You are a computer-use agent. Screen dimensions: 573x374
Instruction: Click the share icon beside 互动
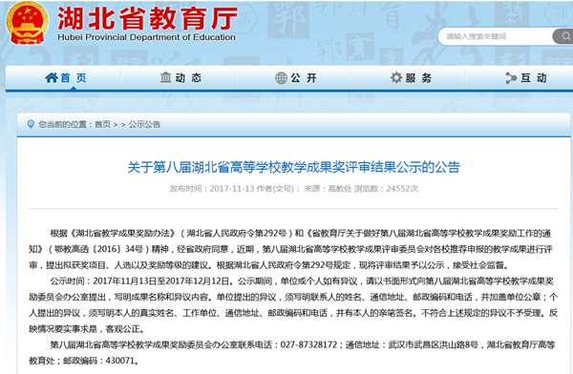click(x=511, y=78)
